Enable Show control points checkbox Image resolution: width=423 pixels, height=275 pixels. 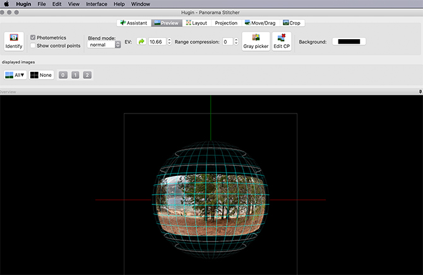pyautogui.click(x=33, y=46)
